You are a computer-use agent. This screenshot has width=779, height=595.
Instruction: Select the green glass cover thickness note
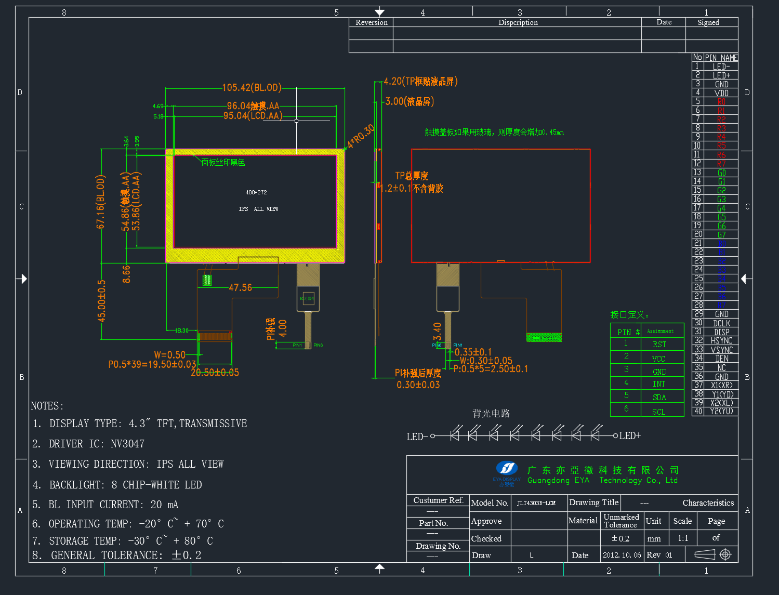point(494,132)
